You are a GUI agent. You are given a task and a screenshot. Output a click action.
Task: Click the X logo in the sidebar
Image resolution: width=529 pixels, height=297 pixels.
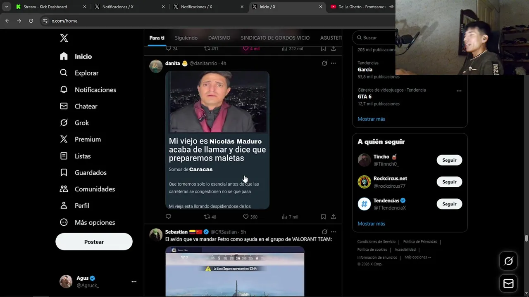[64, 38]
